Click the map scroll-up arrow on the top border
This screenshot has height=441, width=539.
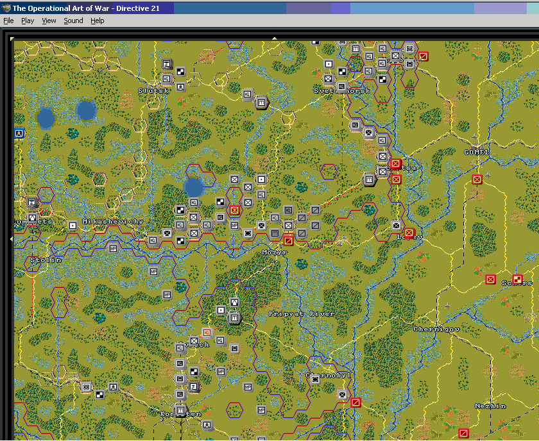pyautogui.click(x=275, y=38)
